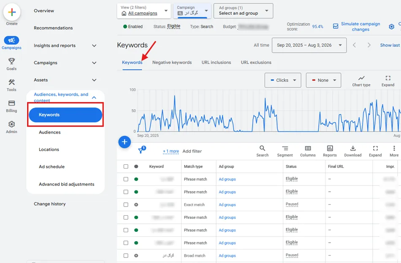This screenshot has width=401, height=263.
Task: Click the home icon beside All campaigns
Action: (x=124, y=13)
